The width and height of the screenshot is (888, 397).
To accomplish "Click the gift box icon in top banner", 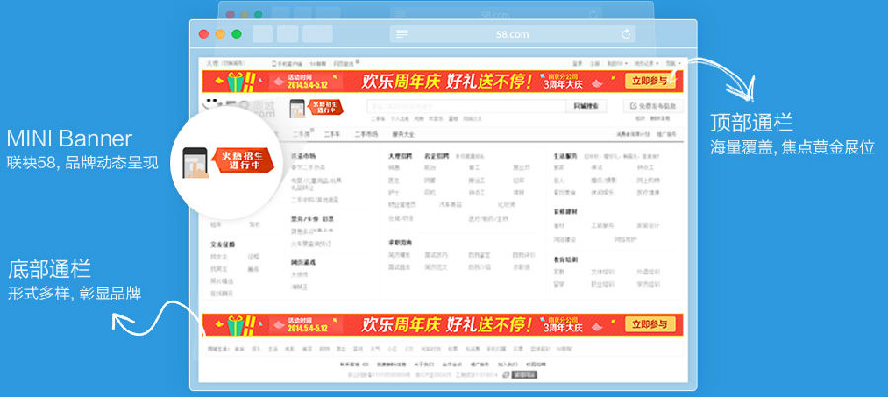I will [233, 82].
